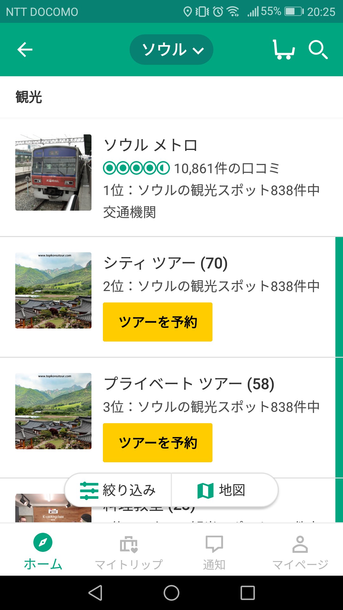
Task: Tap the back arrow icon
Action: coord(25,50)
